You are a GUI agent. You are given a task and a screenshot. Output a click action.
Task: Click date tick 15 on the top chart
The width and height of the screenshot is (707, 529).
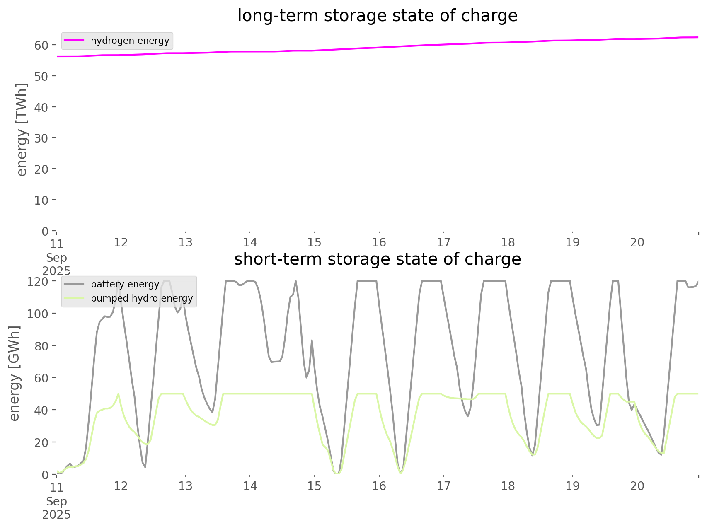[x=314, y=242]
